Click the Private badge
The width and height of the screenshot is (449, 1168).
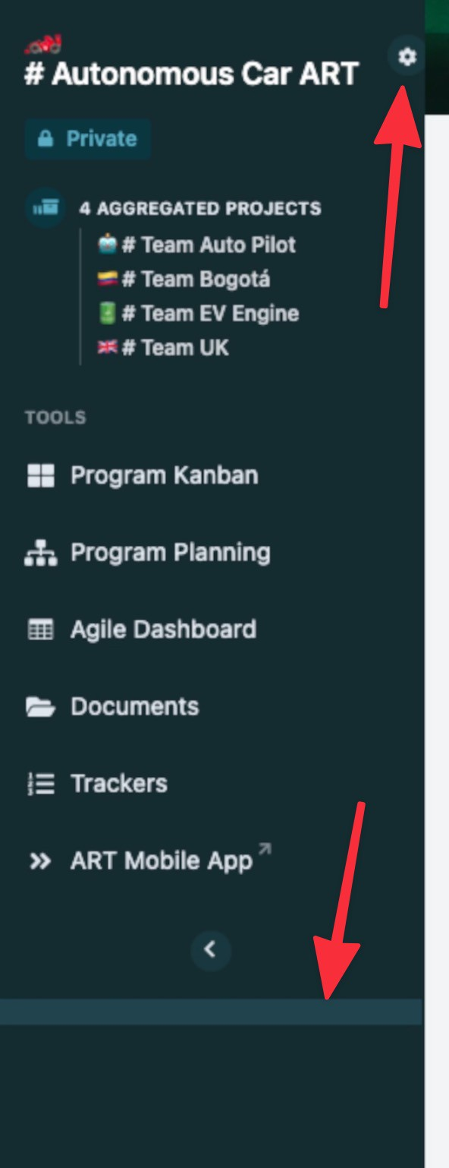pyautogui.click(x=88, y=139)
